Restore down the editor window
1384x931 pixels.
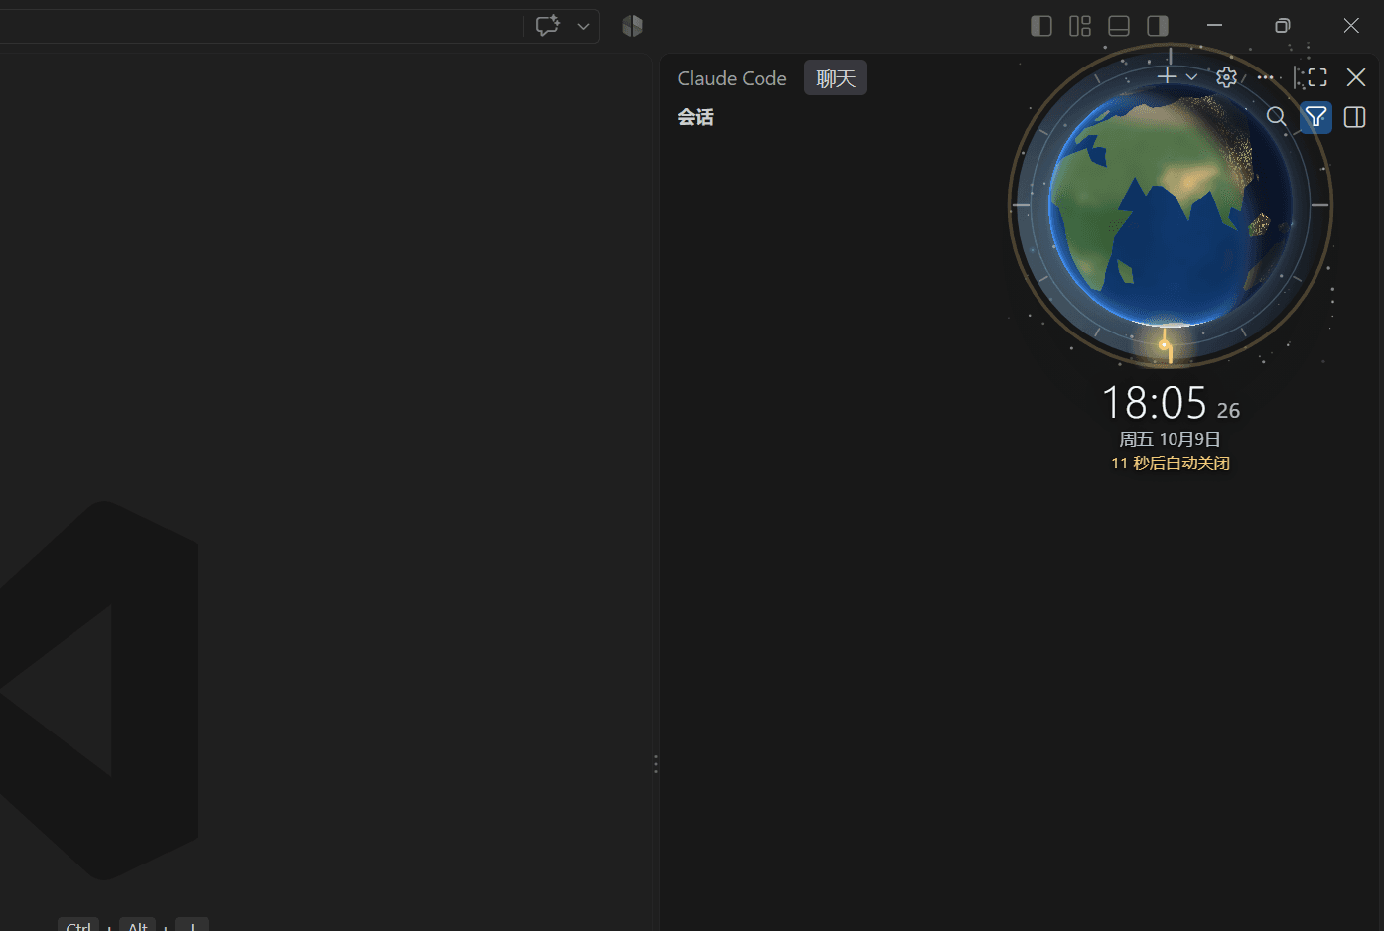(1283, 26)
